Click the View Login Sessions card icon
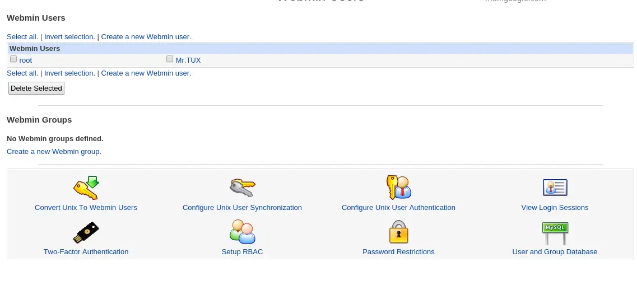 click(555, 188)
